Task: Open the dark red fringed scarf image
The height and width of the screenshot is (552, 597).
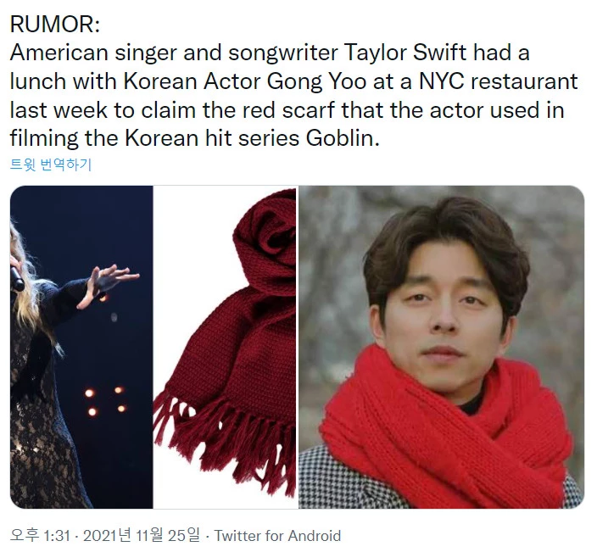Action: tap(225, 347)
